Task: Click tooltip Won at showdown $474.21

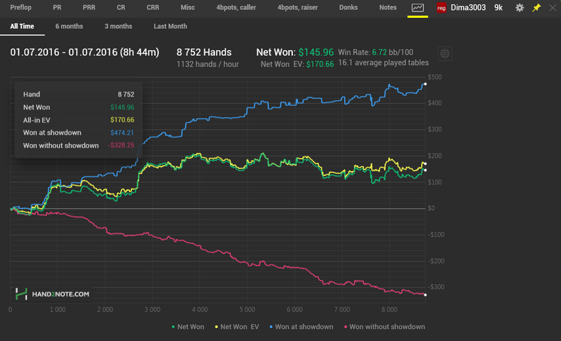Action: pos(78,133)
